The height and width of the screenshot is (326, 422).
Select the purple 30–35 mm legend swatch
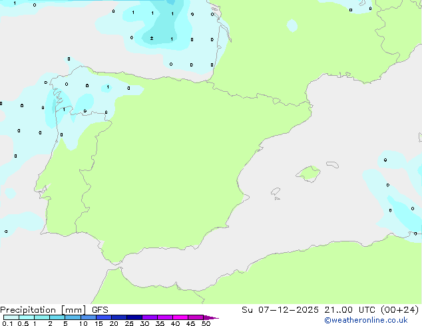150,317
